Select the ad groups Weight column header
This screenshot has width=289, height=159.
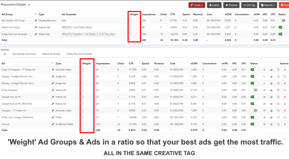pyautogui.click(x=134, y=14)
